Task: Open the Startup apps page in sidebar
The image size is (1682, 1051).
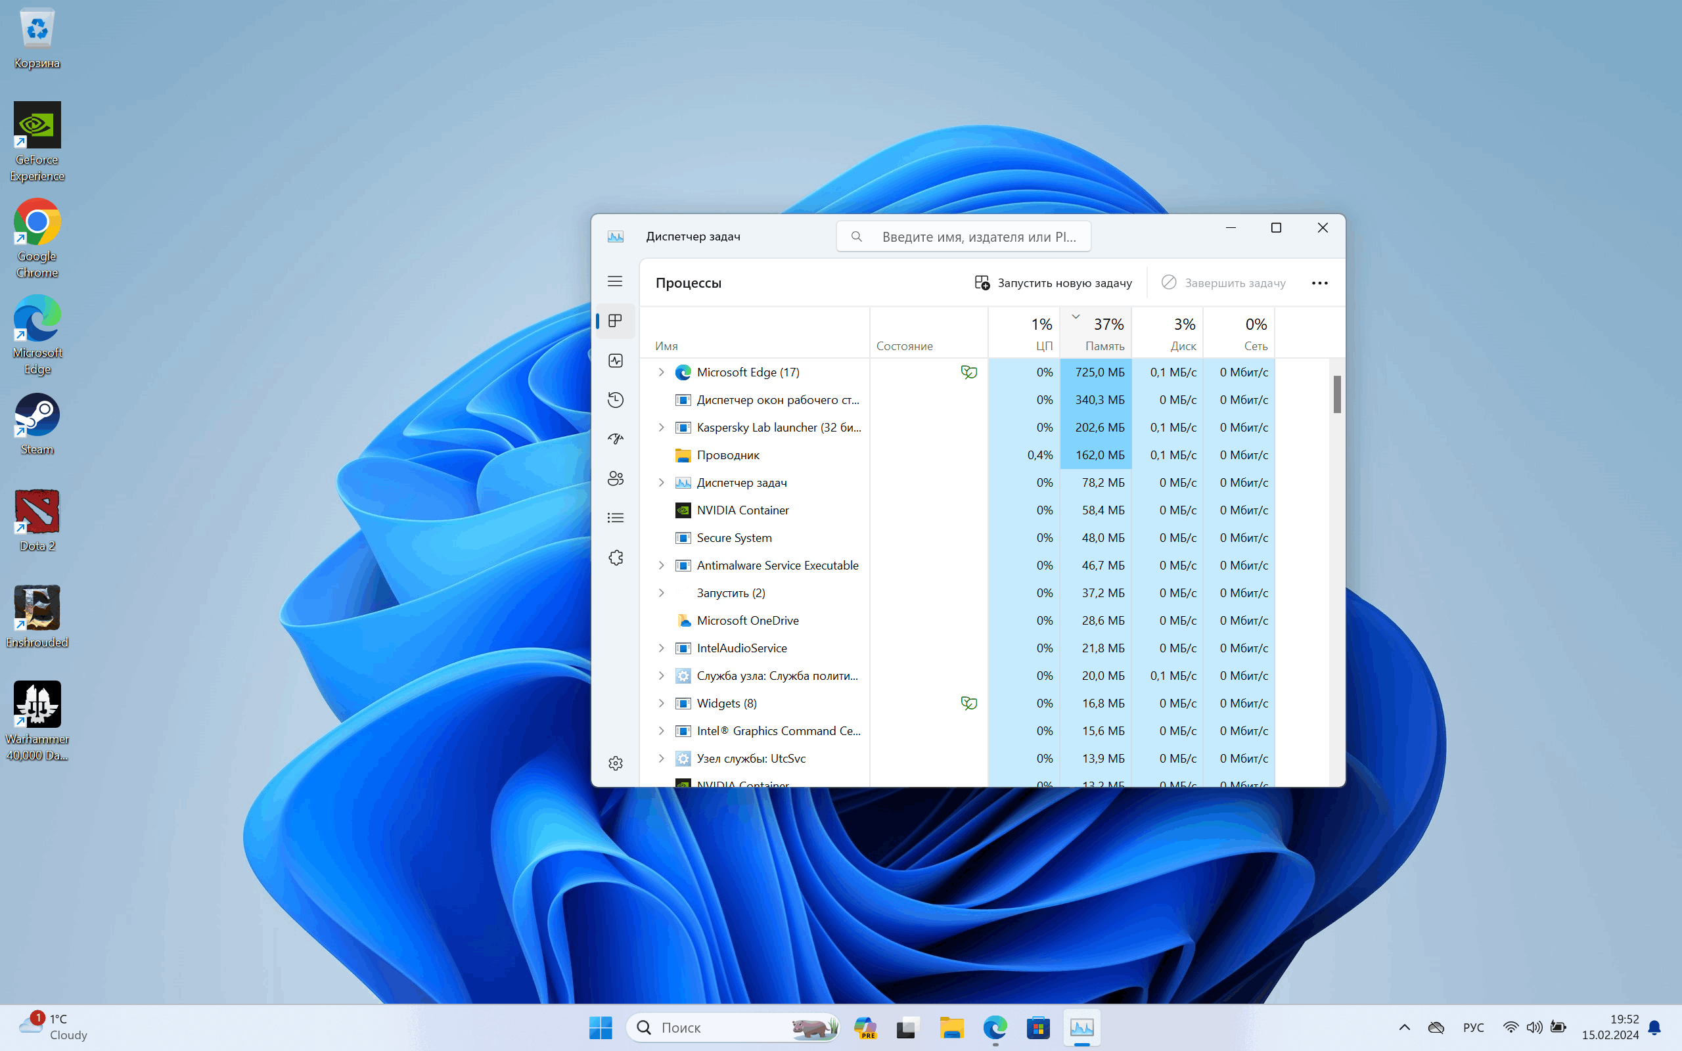Action: (x=615, y=439)
